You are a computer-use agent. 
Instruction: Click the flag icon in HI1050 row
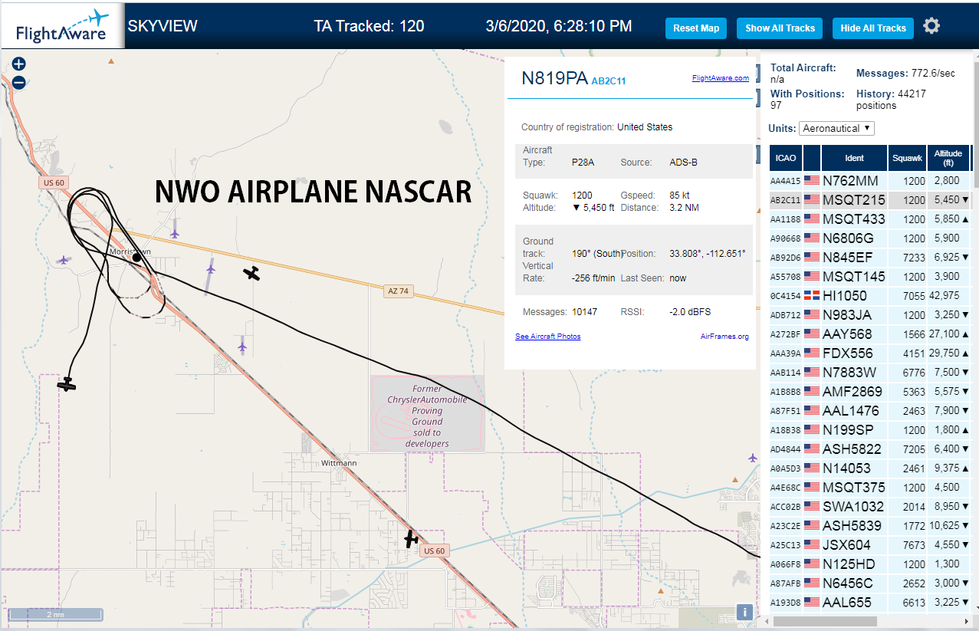[x=812, y=296]
